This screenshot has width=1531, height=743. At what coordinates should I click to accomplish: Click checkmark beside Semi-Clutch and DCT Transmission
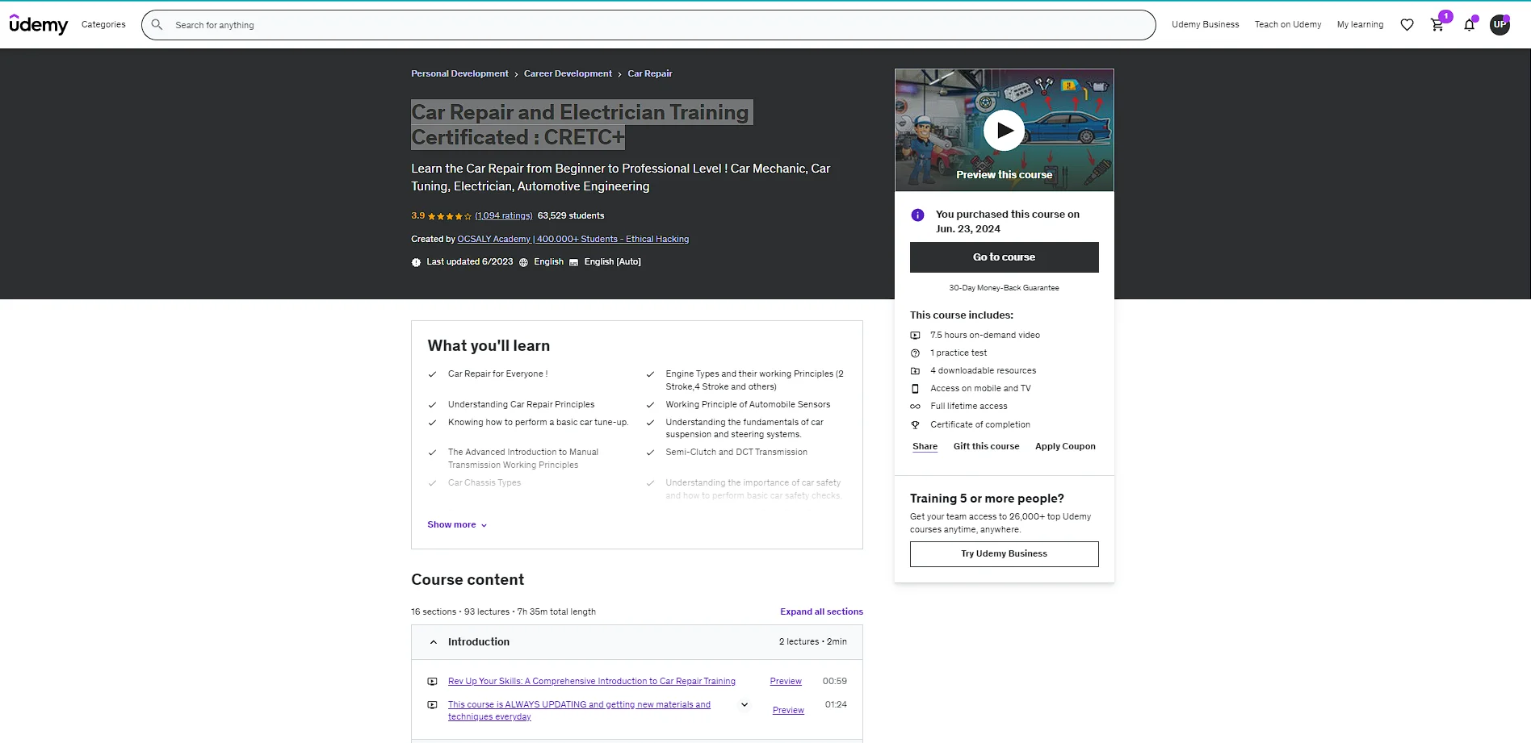point(650,453)
